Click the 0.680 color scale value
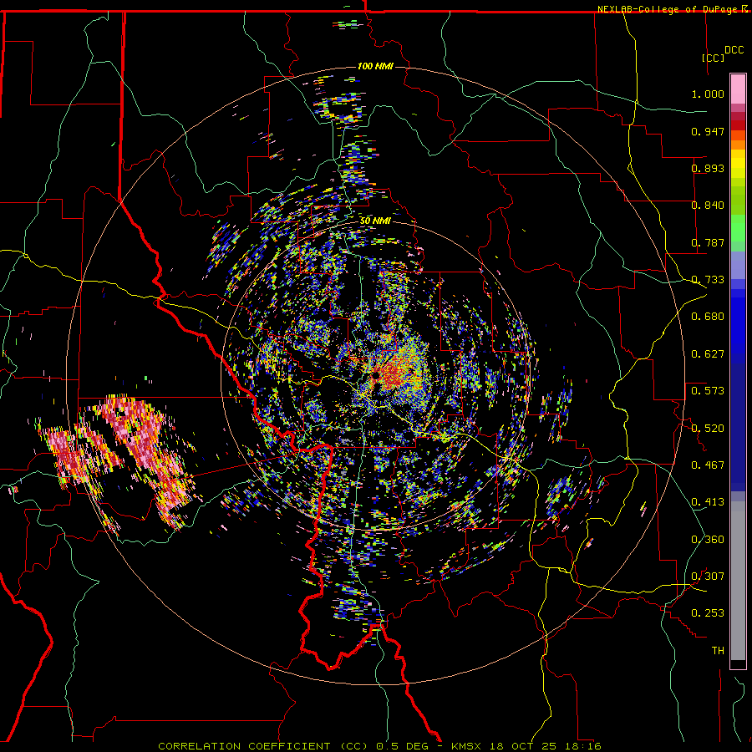Screen dimensions: 752x752 (708, 317)
